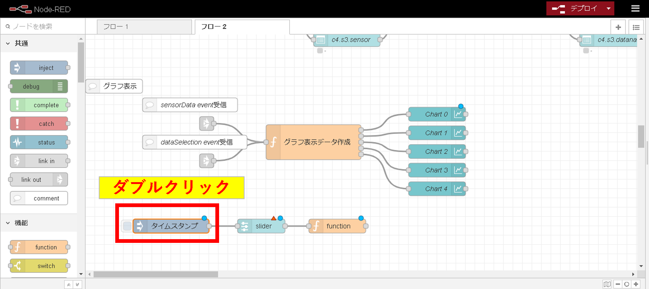Click the タイムスタンプ inject trigger button
Viewport: 649px width, 289px height.
point(127,226)
